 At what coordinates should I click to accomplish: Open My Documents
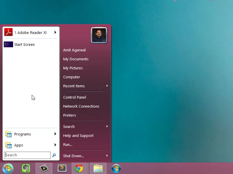pyautogui.click(x=76, y=59)
